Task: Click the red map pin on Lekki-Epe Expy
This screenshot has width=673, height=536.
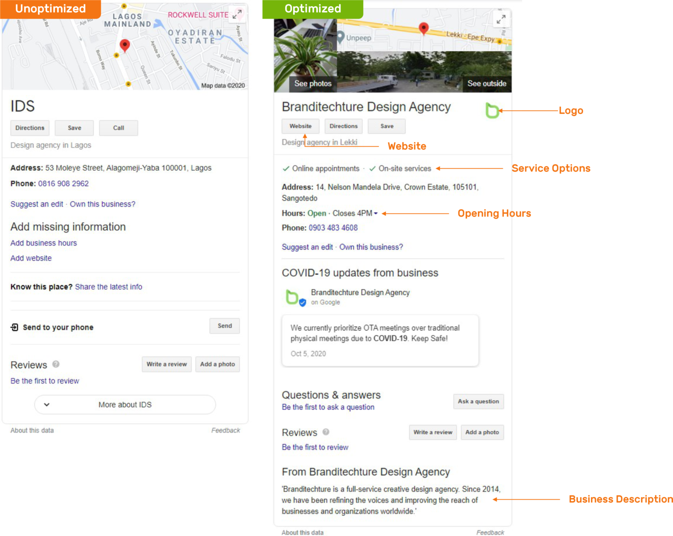Action: [x=423, y=29]
